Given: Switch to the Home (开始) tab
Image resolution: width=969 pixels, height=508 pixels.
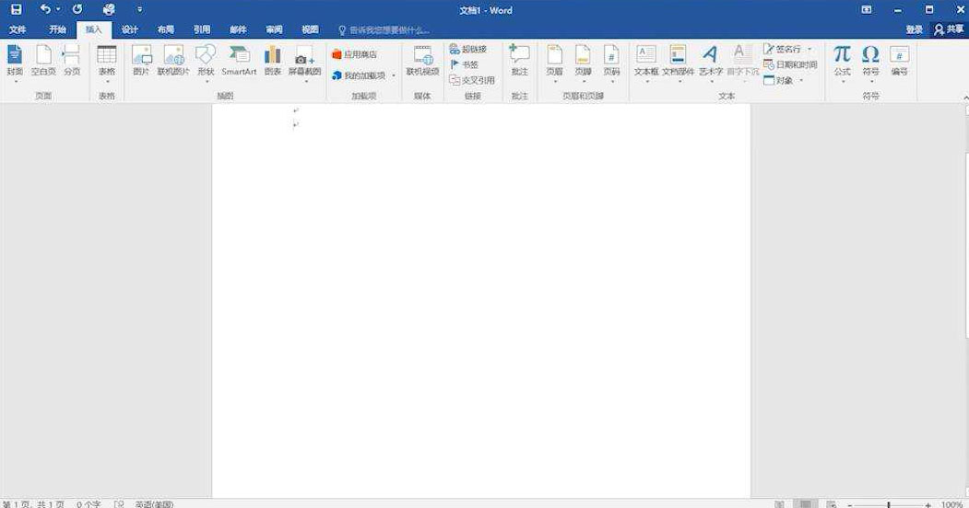Looking at the screenshot, I should (57, 29).
